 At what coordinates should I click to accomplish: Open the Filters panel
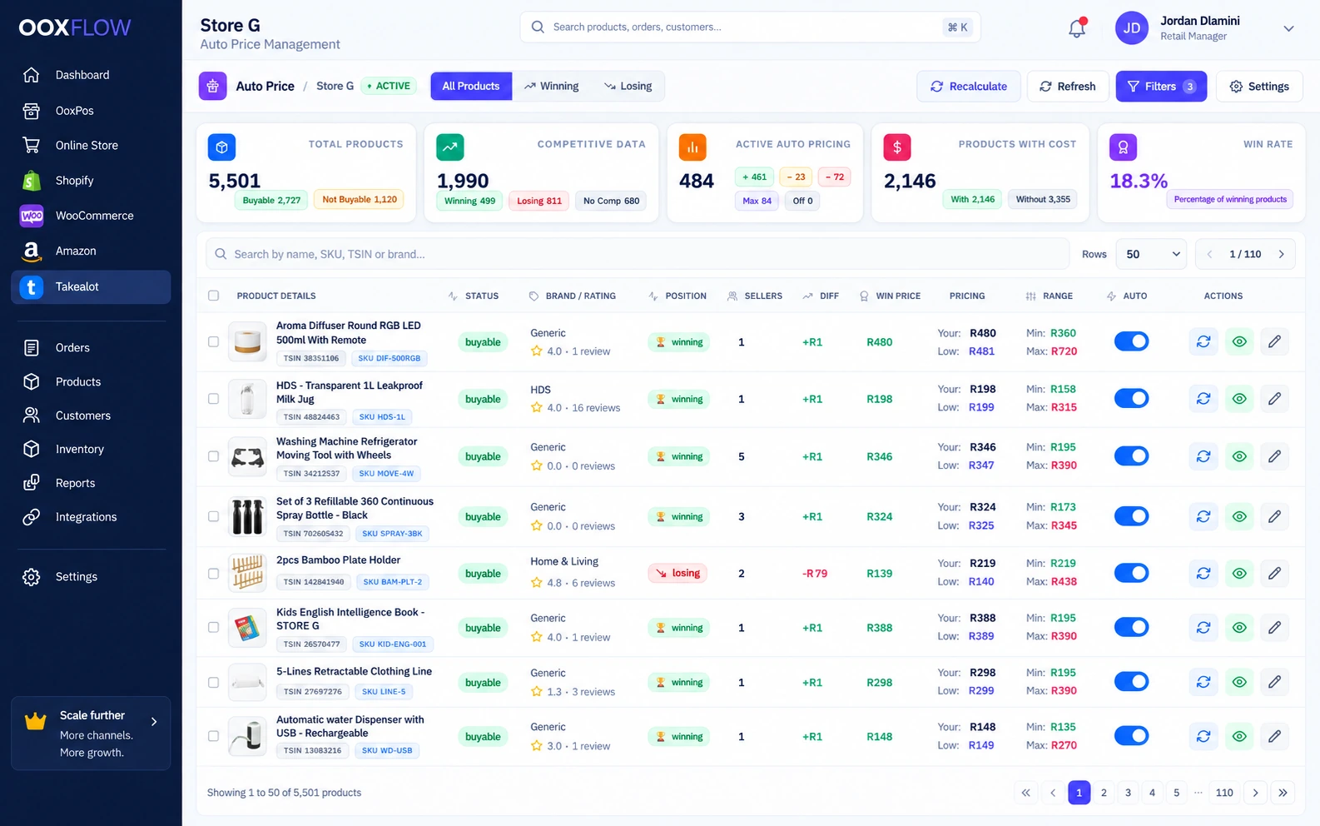(1161, 87)
